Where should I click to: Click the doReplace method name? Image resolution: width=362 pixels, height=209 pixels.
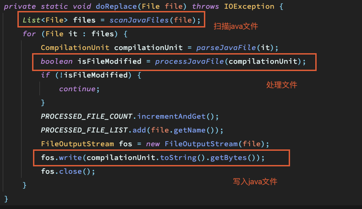tap(116, 6)
